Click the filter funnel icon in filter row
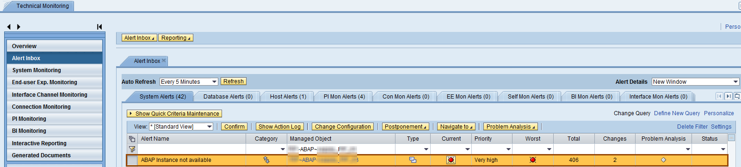This screenshot has height=167, width=741. (x=132, y=149)
